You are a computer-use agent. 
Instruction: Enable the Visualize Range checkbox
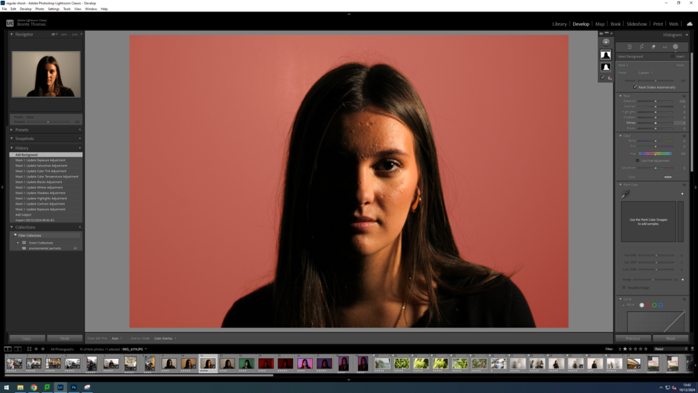(x=624, y=288)
